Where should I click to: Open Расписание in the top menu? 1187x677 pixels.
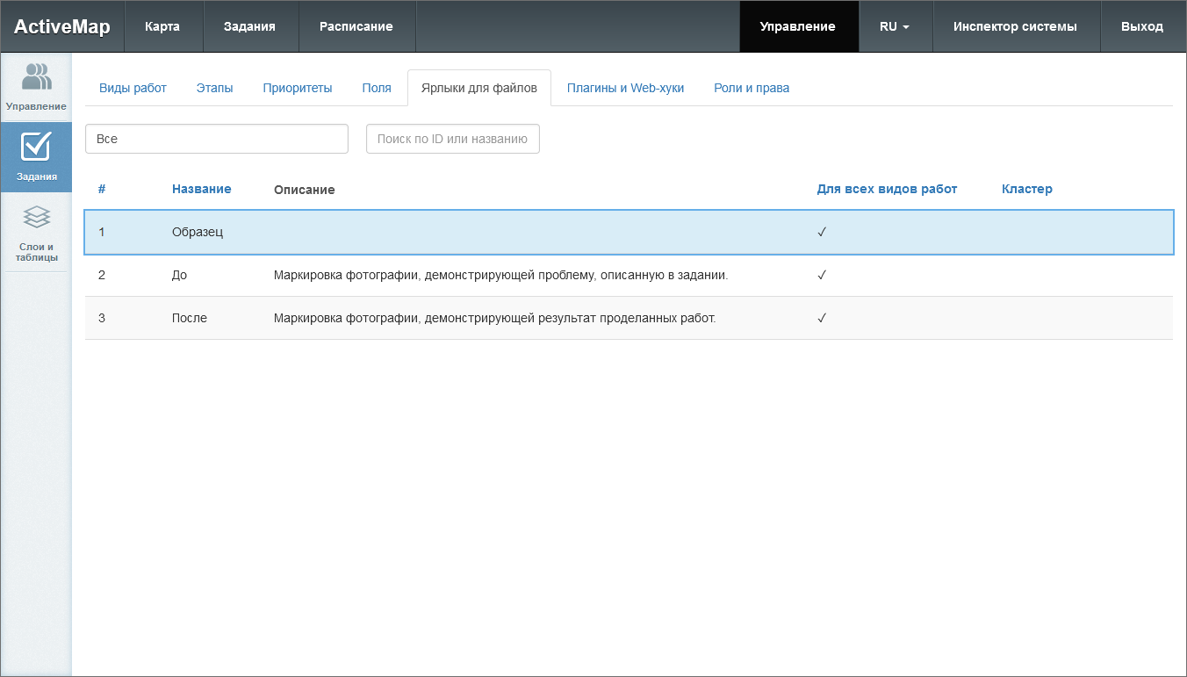coord(356,26)
